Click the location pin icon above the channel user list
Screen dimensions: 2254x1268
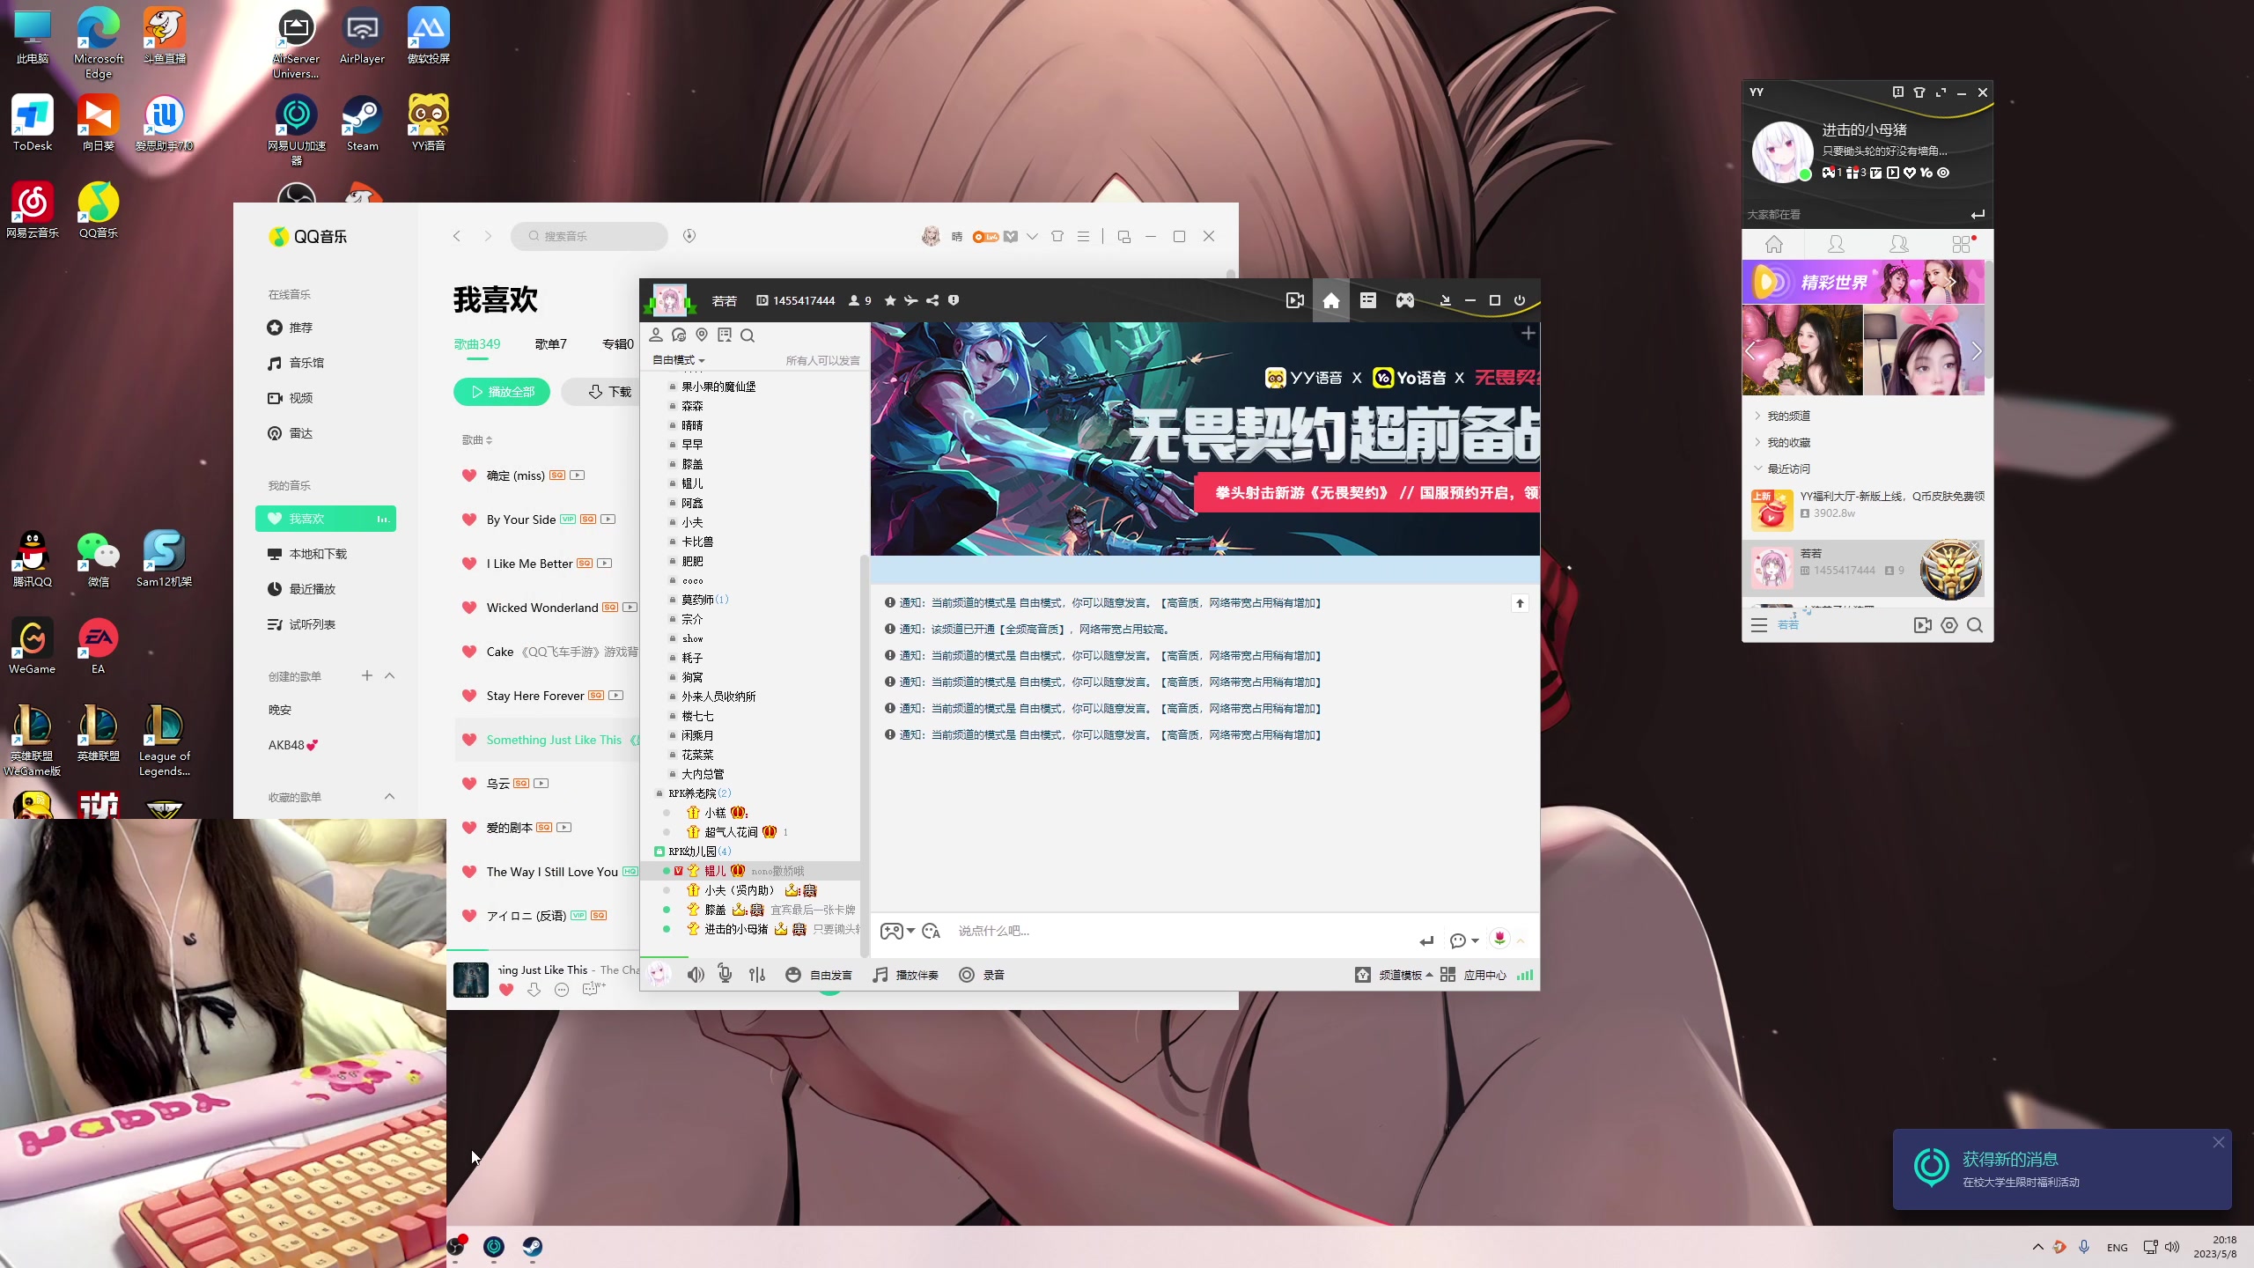point(702,335)
